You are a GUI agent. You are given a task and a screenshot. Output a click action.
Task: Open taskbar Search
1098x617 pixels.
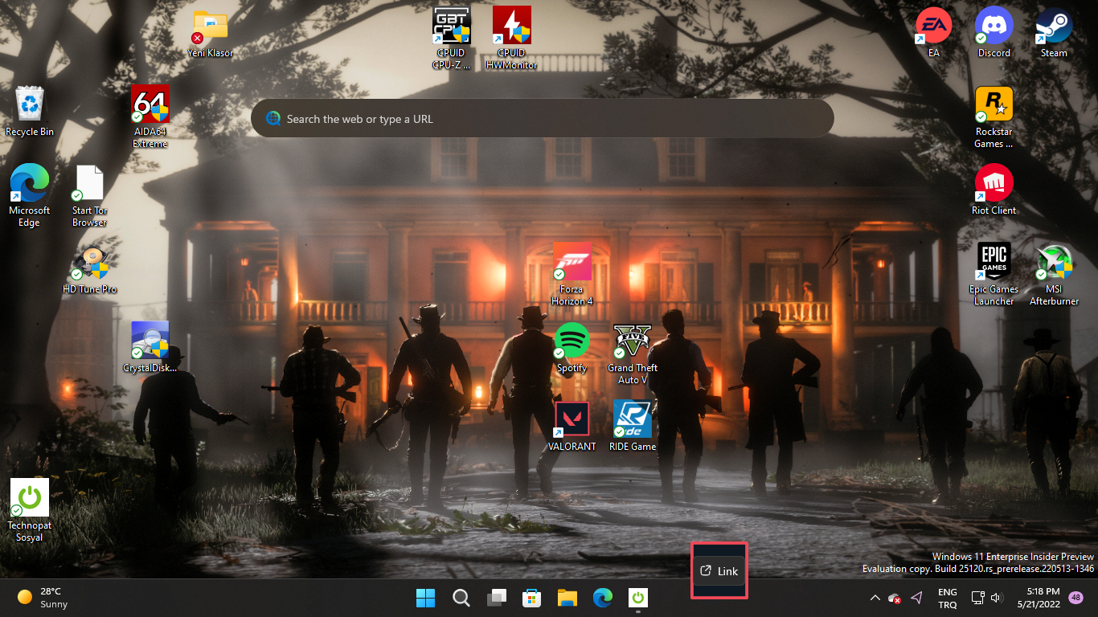461,598
